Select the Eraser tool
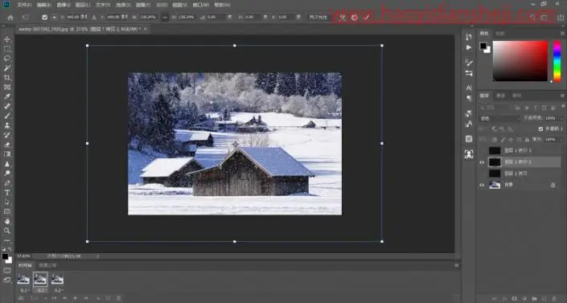This screenshot has height=303, width=567. (7, 145)
